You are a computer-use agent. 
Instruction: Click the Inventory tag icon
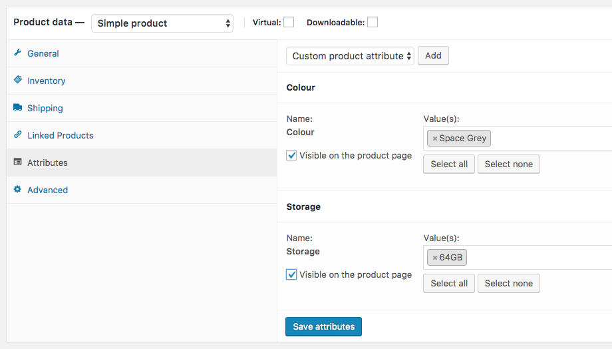(18, 81)
